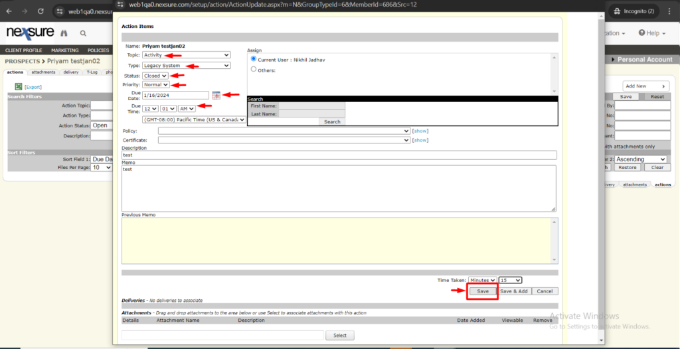The image size is (680, 349).
Task: Click the Save button in Action Items
Action: 483,291
